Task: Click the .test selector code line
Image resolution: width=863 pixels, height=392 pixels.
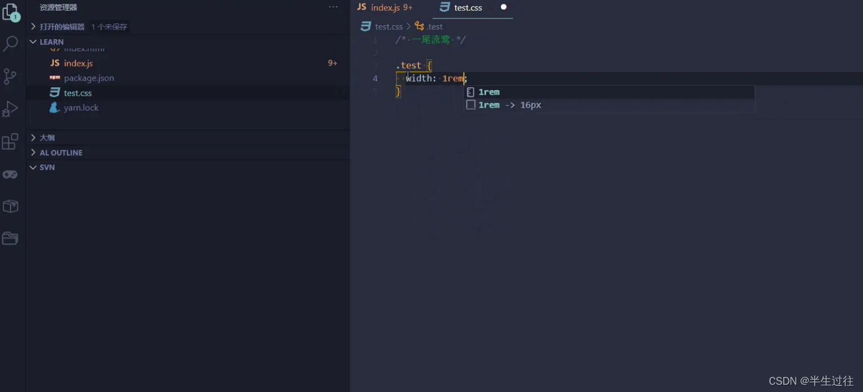Action: click(414, 65)
